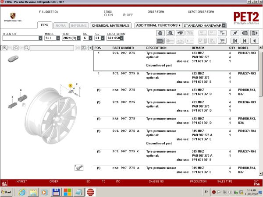
Task: Click the tyre pressure sensor thumbnail top-left
Action: [13, 59]
